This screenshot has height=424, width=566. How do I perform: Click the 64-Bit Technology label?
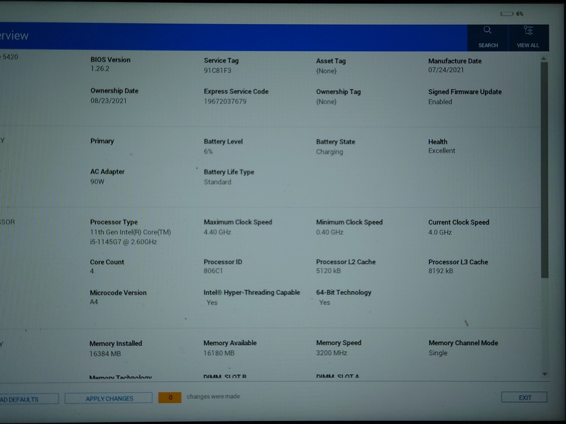point(343,293)
